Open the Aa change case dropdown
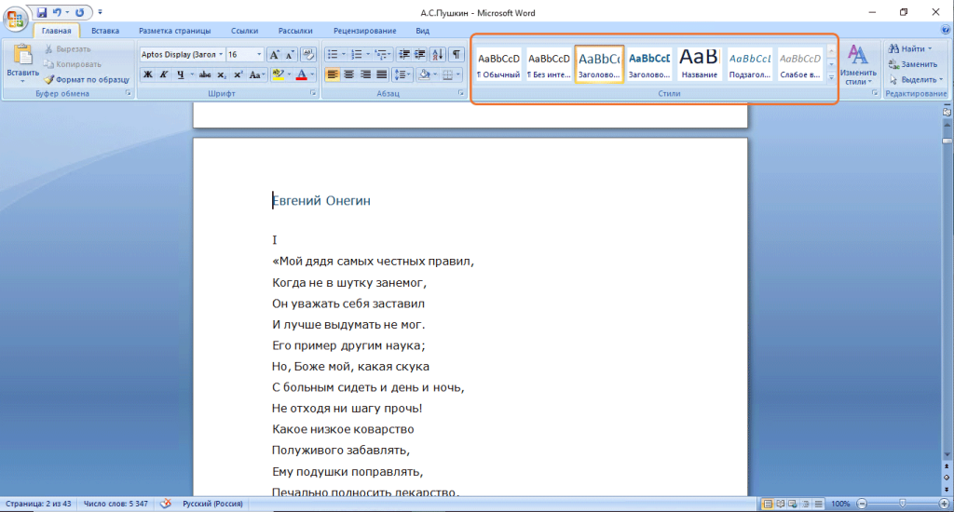 (255, 74)
